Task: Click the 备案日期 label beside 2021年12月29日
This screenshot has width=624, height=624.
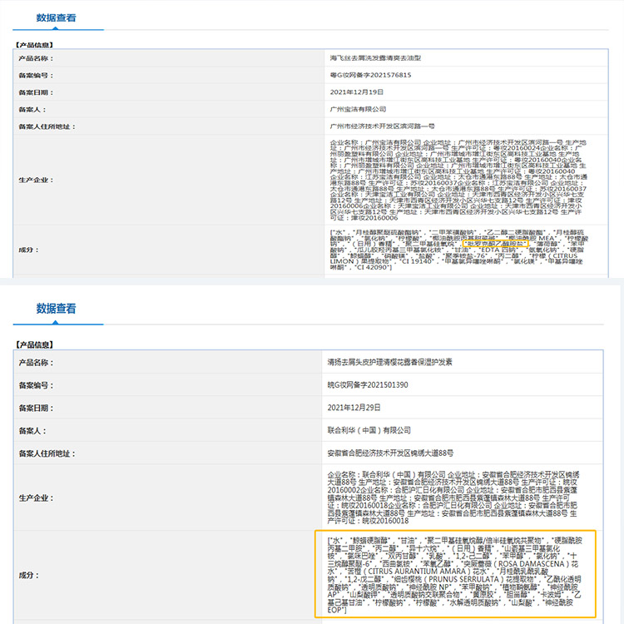Action: 36,408
